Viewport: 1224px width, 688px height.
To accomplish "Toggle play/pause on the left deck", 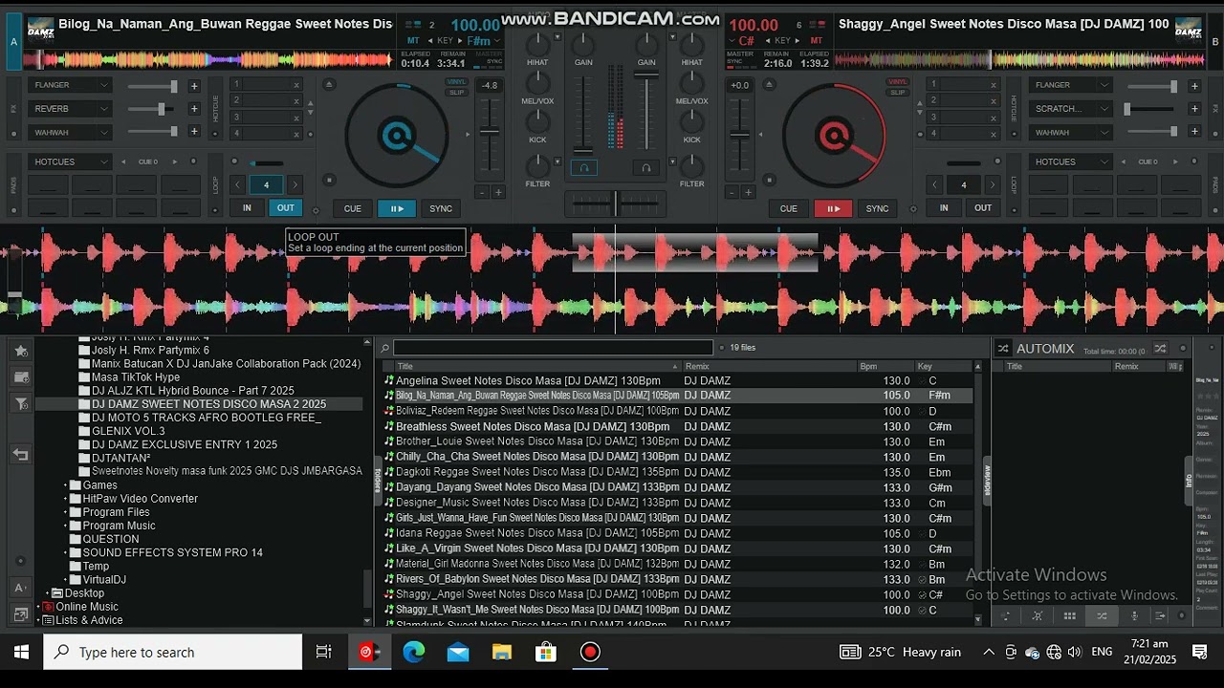I will (397, 208).
